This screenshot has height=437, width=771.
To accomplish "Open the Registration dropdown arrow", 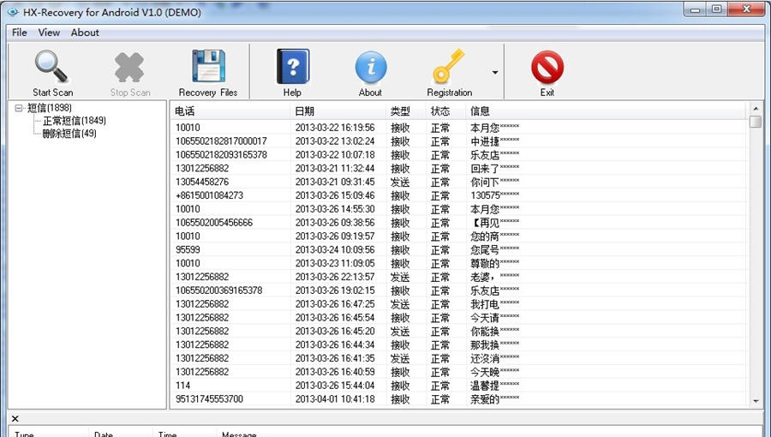I will (494, 73).
